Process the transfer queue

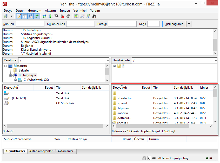tap(51, 16)
